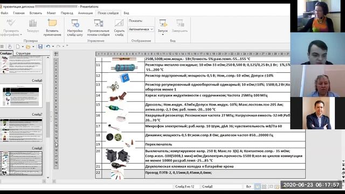This screenshot has height=194, width=345.
Task: Click the slide panel scroll down arrow
Action: (48, 177)
